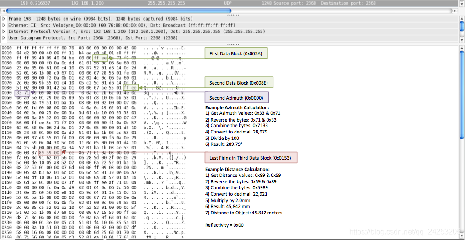Select hex dump row at offset 01d0
This screenshot has height=240, width=465.
(94, 192)
